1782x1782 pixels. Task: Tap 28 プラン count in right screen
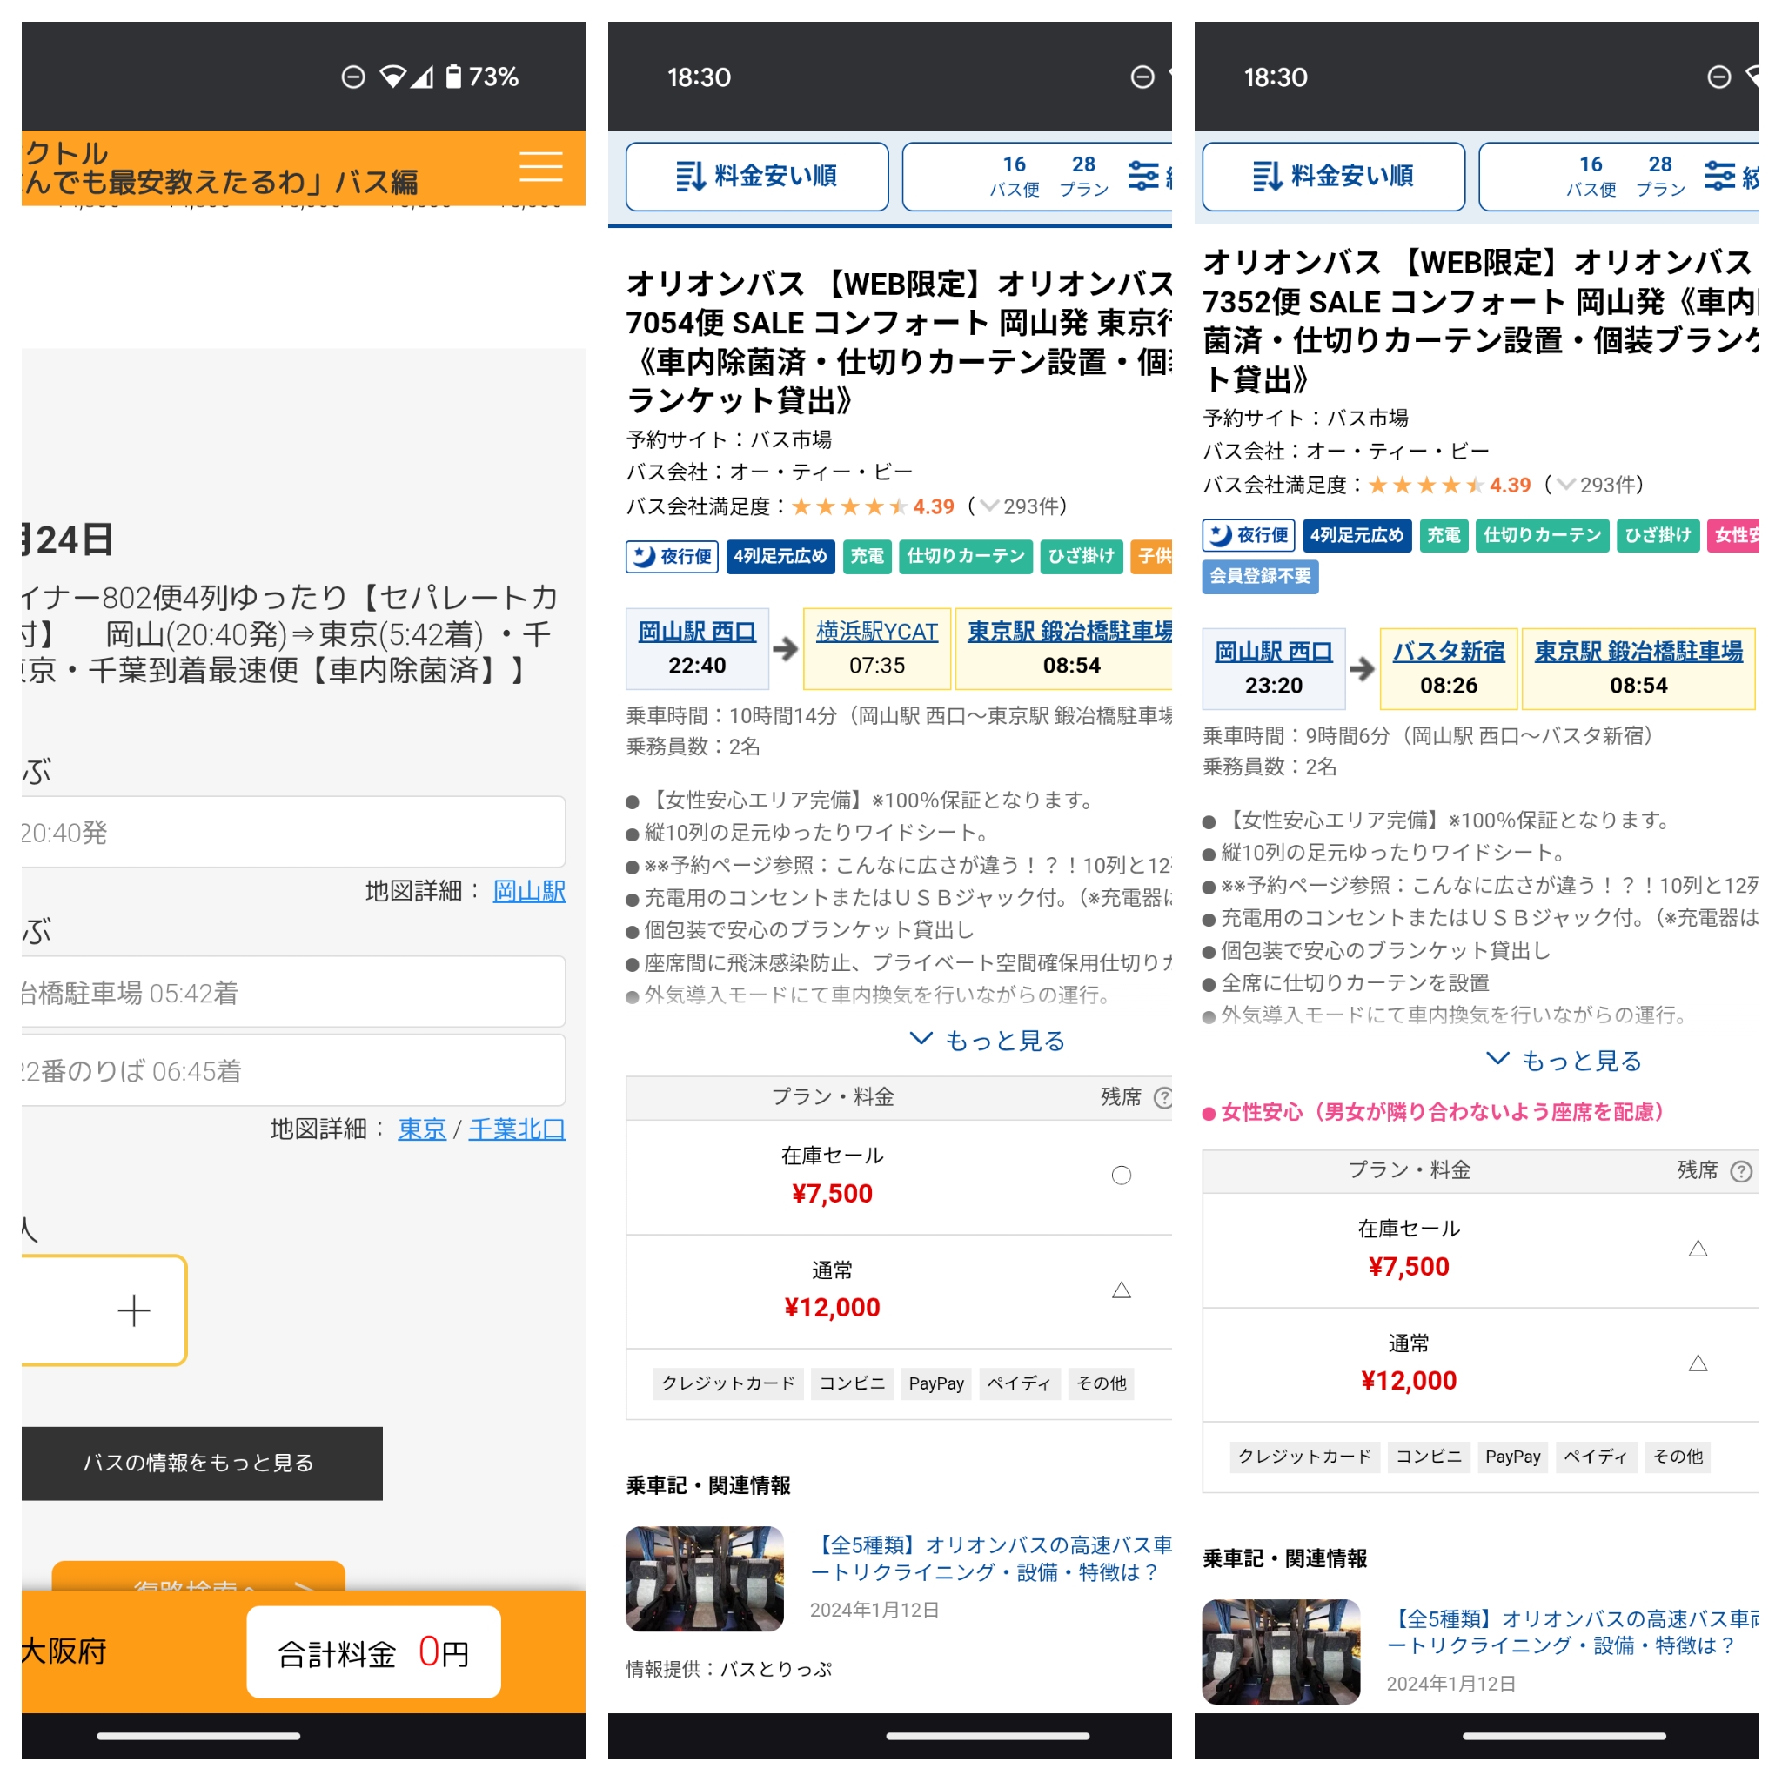click(1660, 176)
